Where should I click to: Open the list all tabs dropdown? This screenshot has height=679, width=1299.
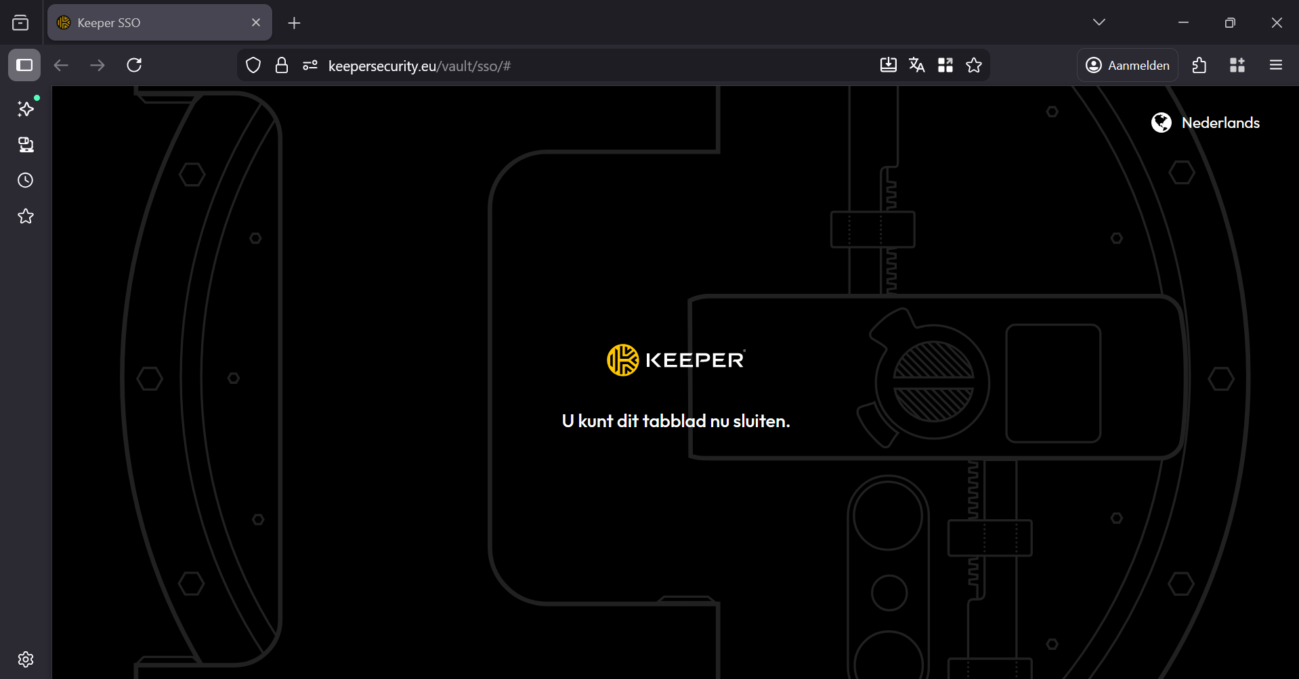pyautogui.click(x=1099, y=21)
